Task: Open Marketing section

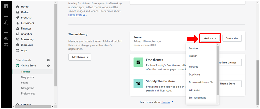Action: point(27,39)
